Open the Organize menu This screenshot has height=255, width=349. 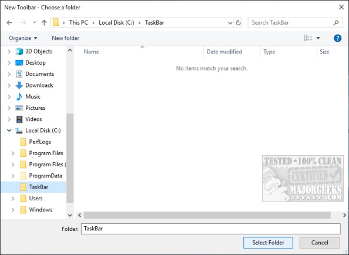point(23,38)
